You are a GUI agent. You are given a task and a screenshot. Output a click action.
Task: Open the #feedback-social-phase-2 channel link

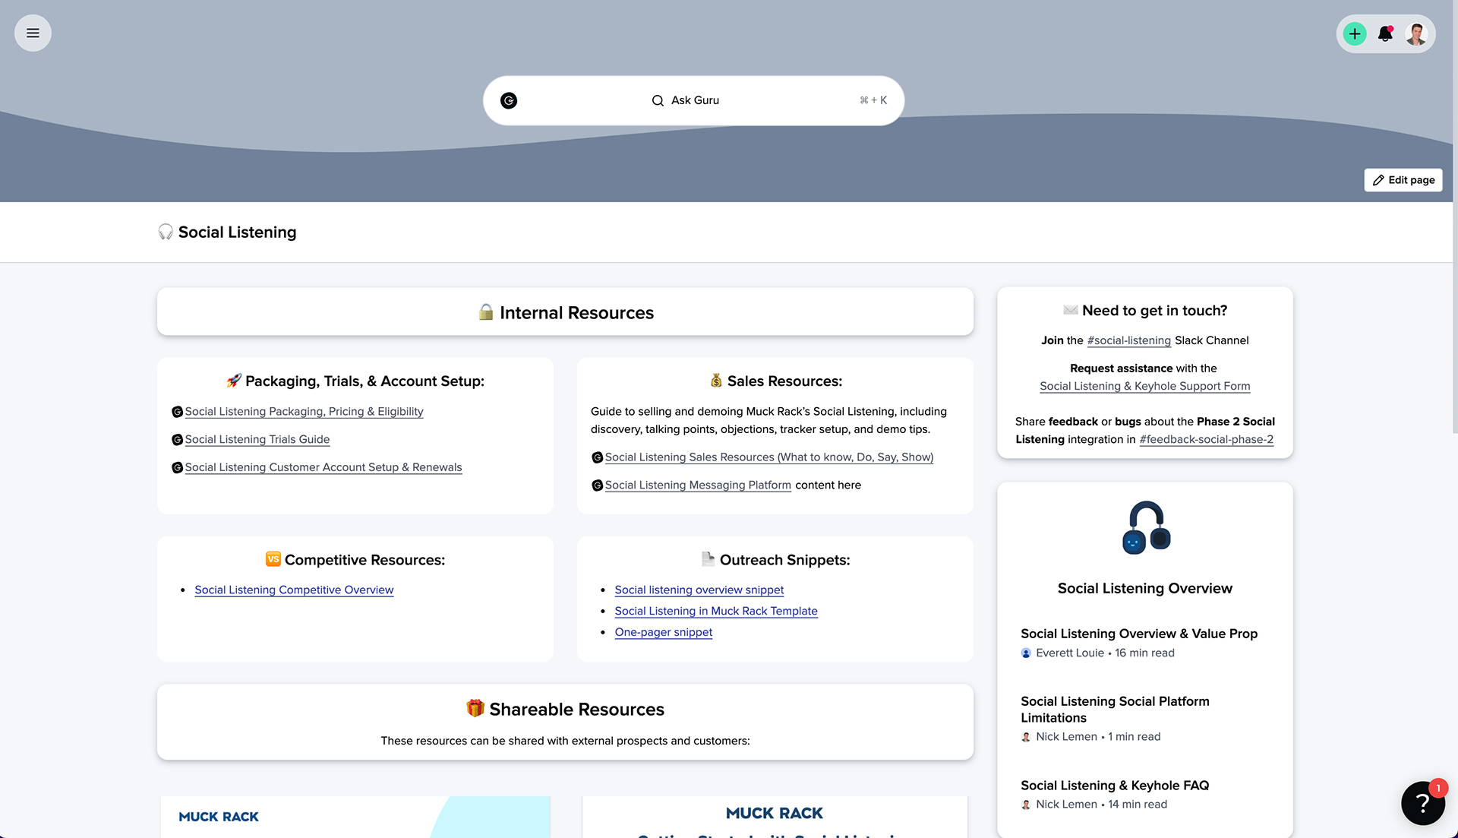point(1206,439)
